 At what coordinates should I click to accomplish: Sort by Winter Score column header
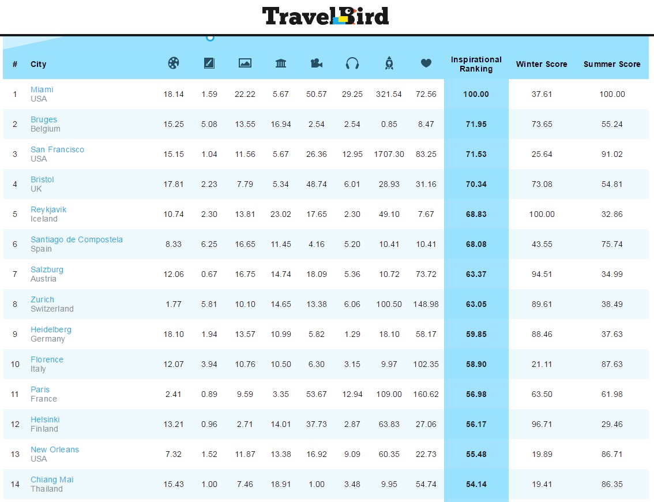542,64
